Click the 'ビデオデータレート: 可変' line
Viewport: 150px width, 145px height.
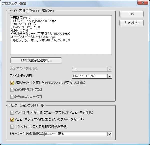point(40,34)
